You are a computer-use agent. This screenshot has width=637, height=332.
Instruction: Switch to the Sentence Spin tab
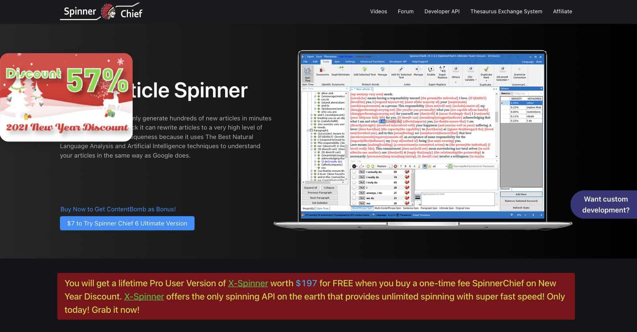pos(411,208)
